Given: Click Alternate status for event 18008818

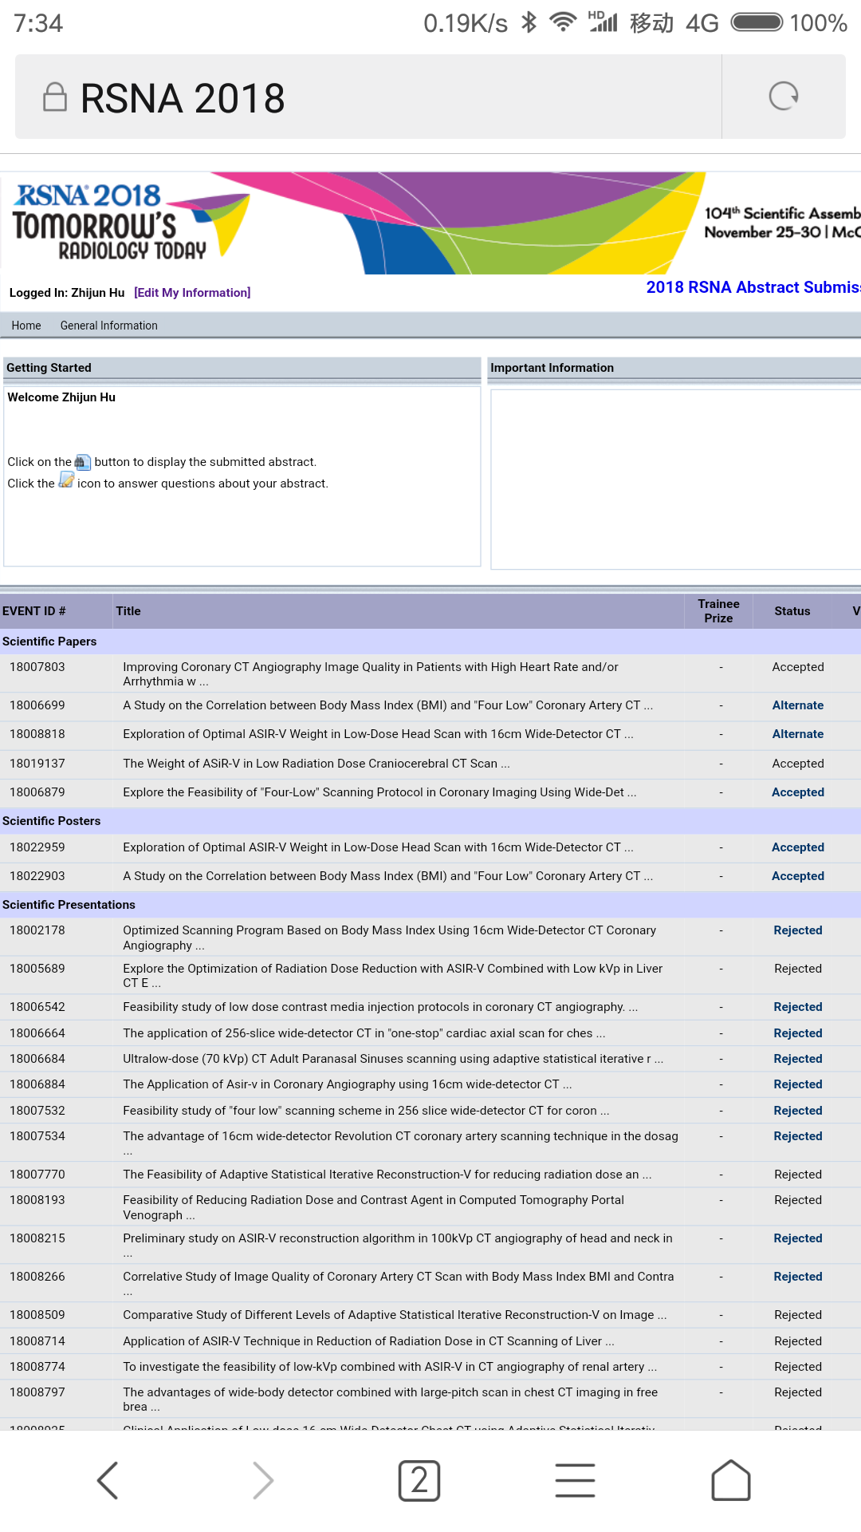Looking at the screenshot, I should pos(797,734).
